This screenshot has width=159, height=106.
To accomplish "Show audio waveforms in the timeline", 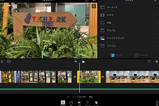I will [x=157, y=61].
